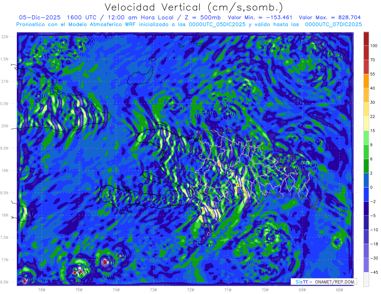Click the "76W" longitude label

(x=42, y=290)
